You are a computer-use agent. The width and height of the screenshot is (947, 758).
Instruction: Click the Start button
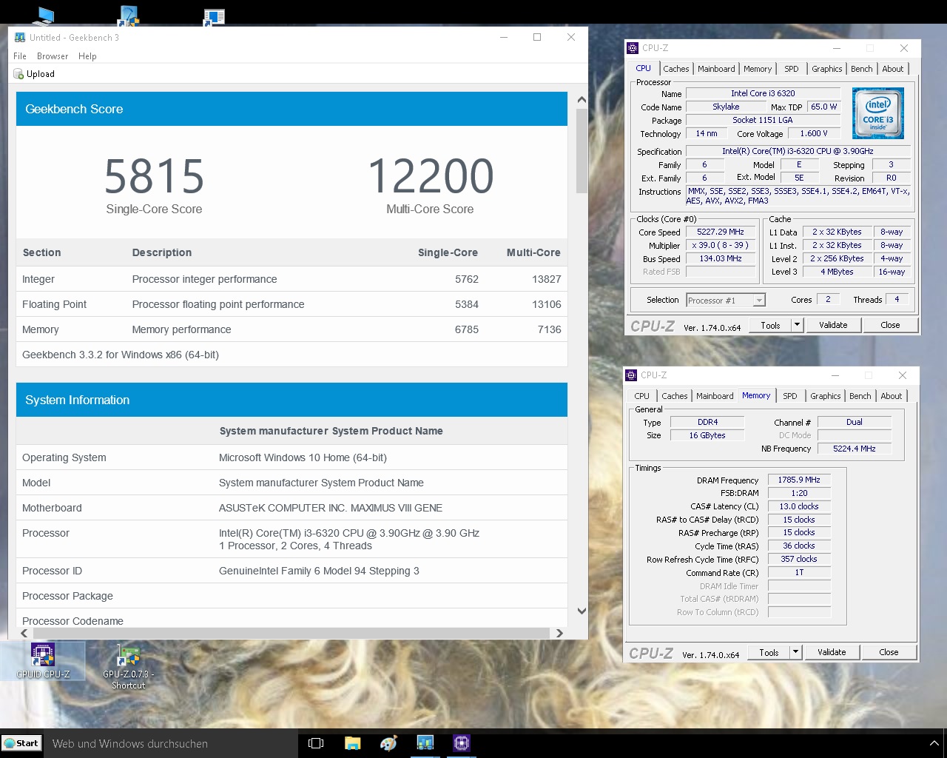point(21,743)
